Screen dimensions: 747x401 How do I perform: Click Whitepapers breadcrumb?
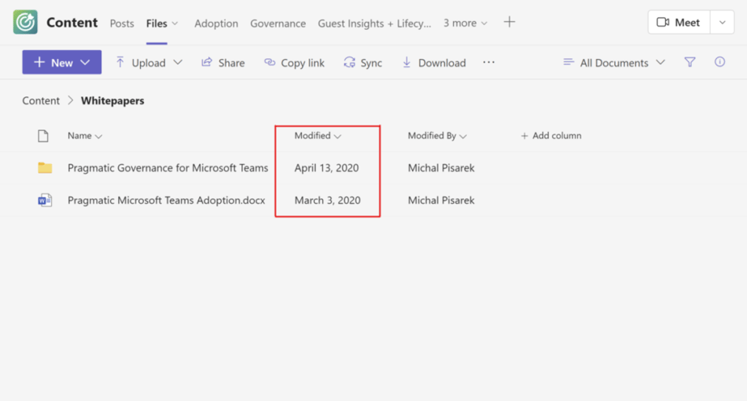pos(112,101)
